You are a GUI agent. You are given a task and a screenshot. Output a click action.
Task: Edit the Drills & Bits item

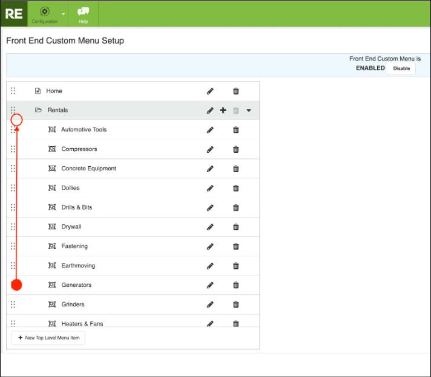tap(210, 207)
